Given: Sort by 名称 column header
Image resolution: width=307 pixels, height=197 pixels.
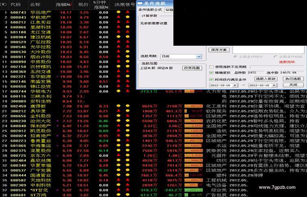Looking at the screenshot, I should click(35, 4).
